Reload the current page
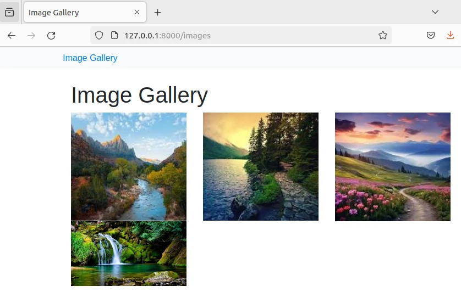Viewport: 461px width, 303px height. pyautogui.click(x=51, y=36)
